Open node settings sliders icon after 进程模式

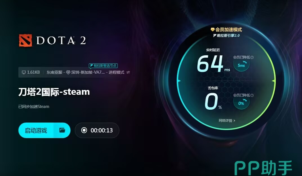click(128, 72)
